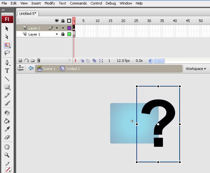Viewport: 210px width, 173px height.
Task: Delete layer with trash icon
Action: pos(38,61)
